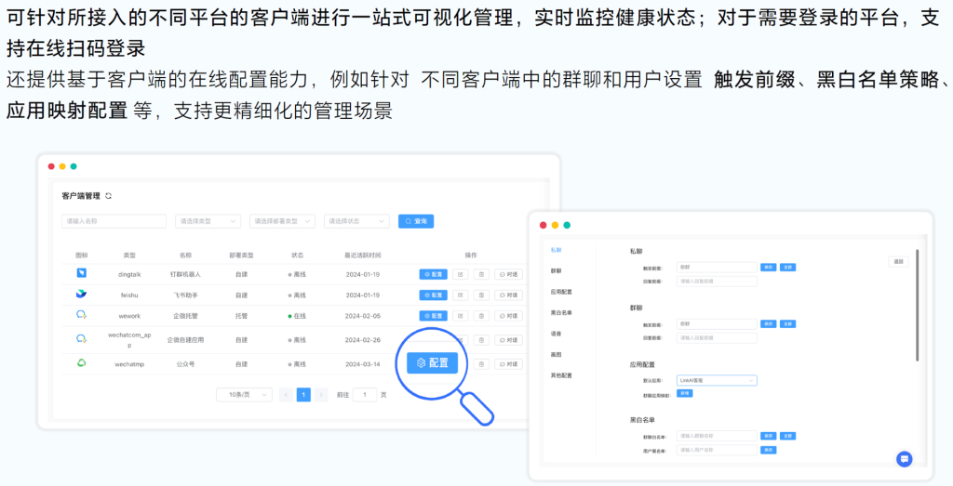Click the blue 查询 search button
Screen dimensions: 953x486
[x=416, y=221]
